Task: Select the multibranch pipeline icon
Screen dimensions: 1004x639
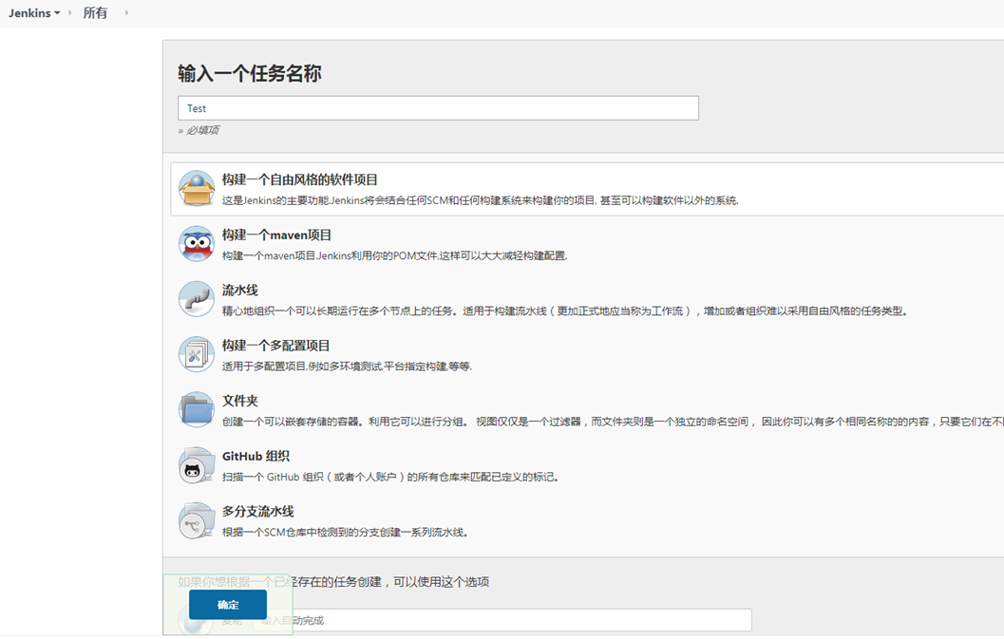Action: tap(197, 520)
